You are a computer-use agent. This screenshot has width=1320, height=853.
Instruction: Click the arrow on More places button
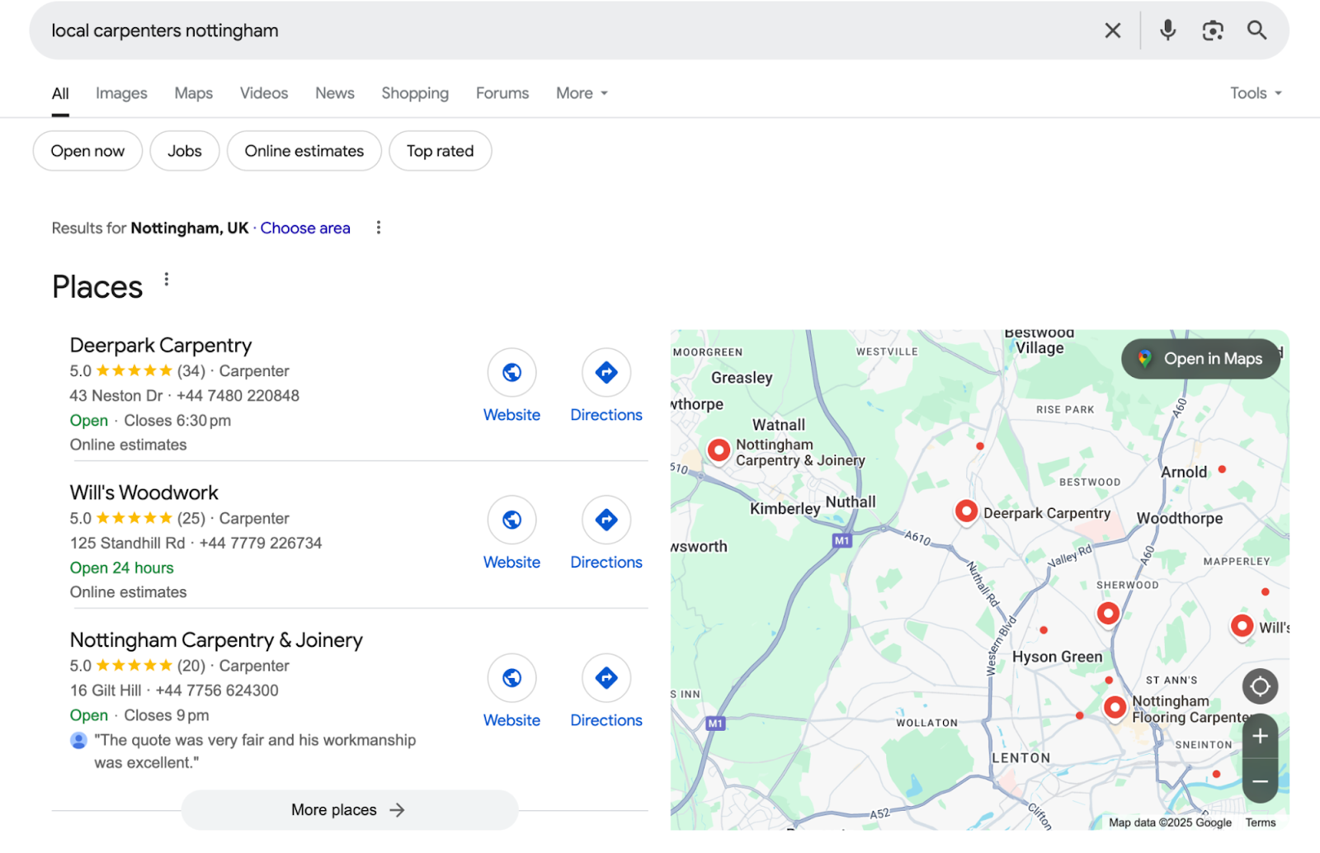[x=397, y=810]
